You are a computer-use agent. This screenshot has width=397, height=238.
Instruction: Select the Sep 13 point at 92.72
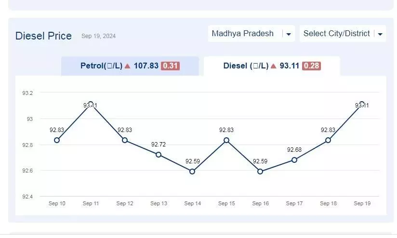pyautogui.click(x=159, y=155)
